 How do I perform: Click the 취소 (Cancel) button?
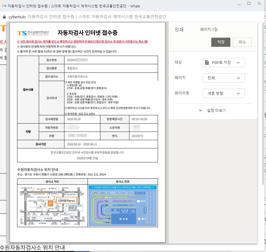(242, 42)
